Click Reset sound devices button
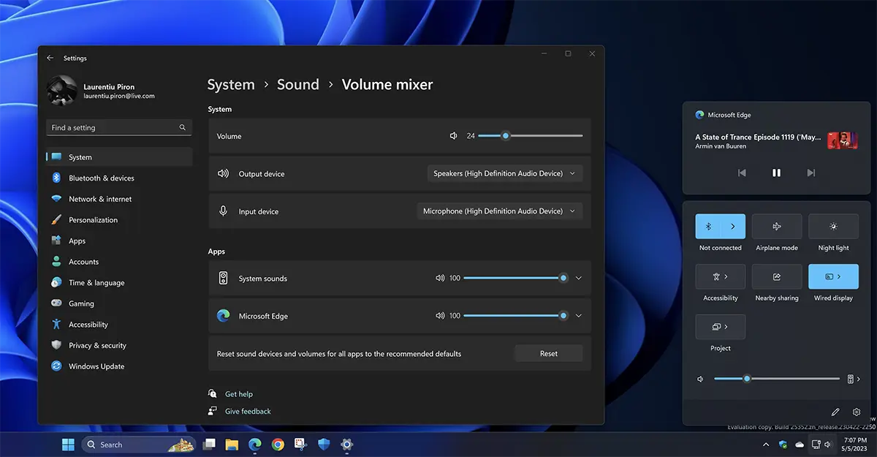877x457 pixels. (x=549, y=353)
